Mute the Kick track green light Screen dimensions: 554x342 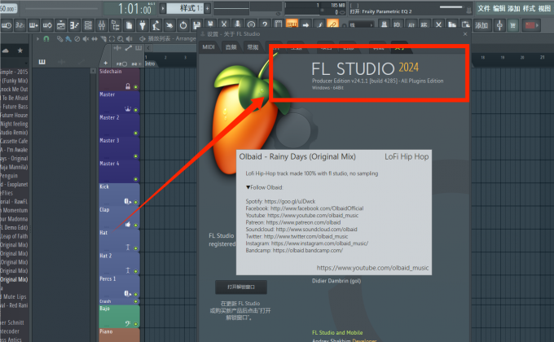[x=136, y=202]
